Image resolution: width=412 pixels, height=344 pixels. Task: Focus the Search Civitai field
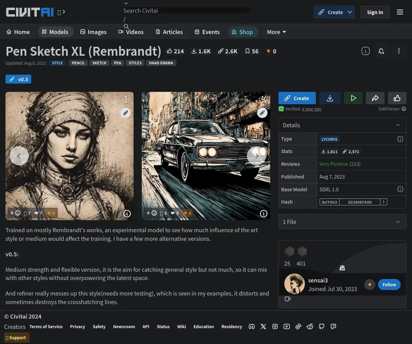pos(186,11)
